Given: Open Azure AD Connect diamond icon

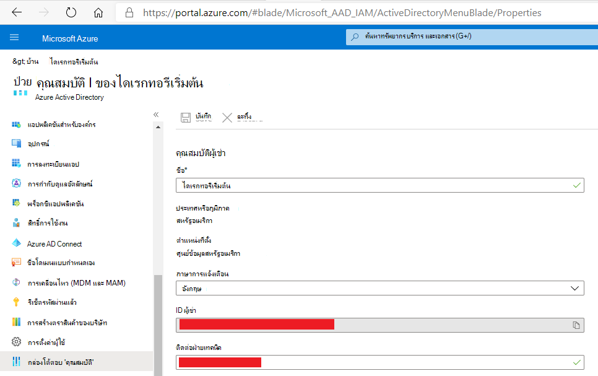Looking at the screenshot, I should point(16,243).
